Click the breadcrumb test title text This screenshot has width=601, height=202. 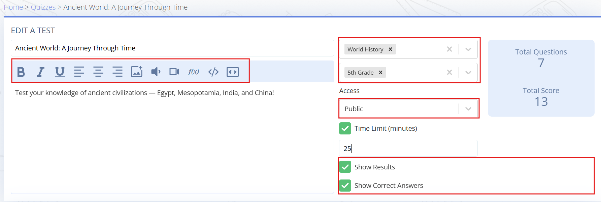coord(125,7)
